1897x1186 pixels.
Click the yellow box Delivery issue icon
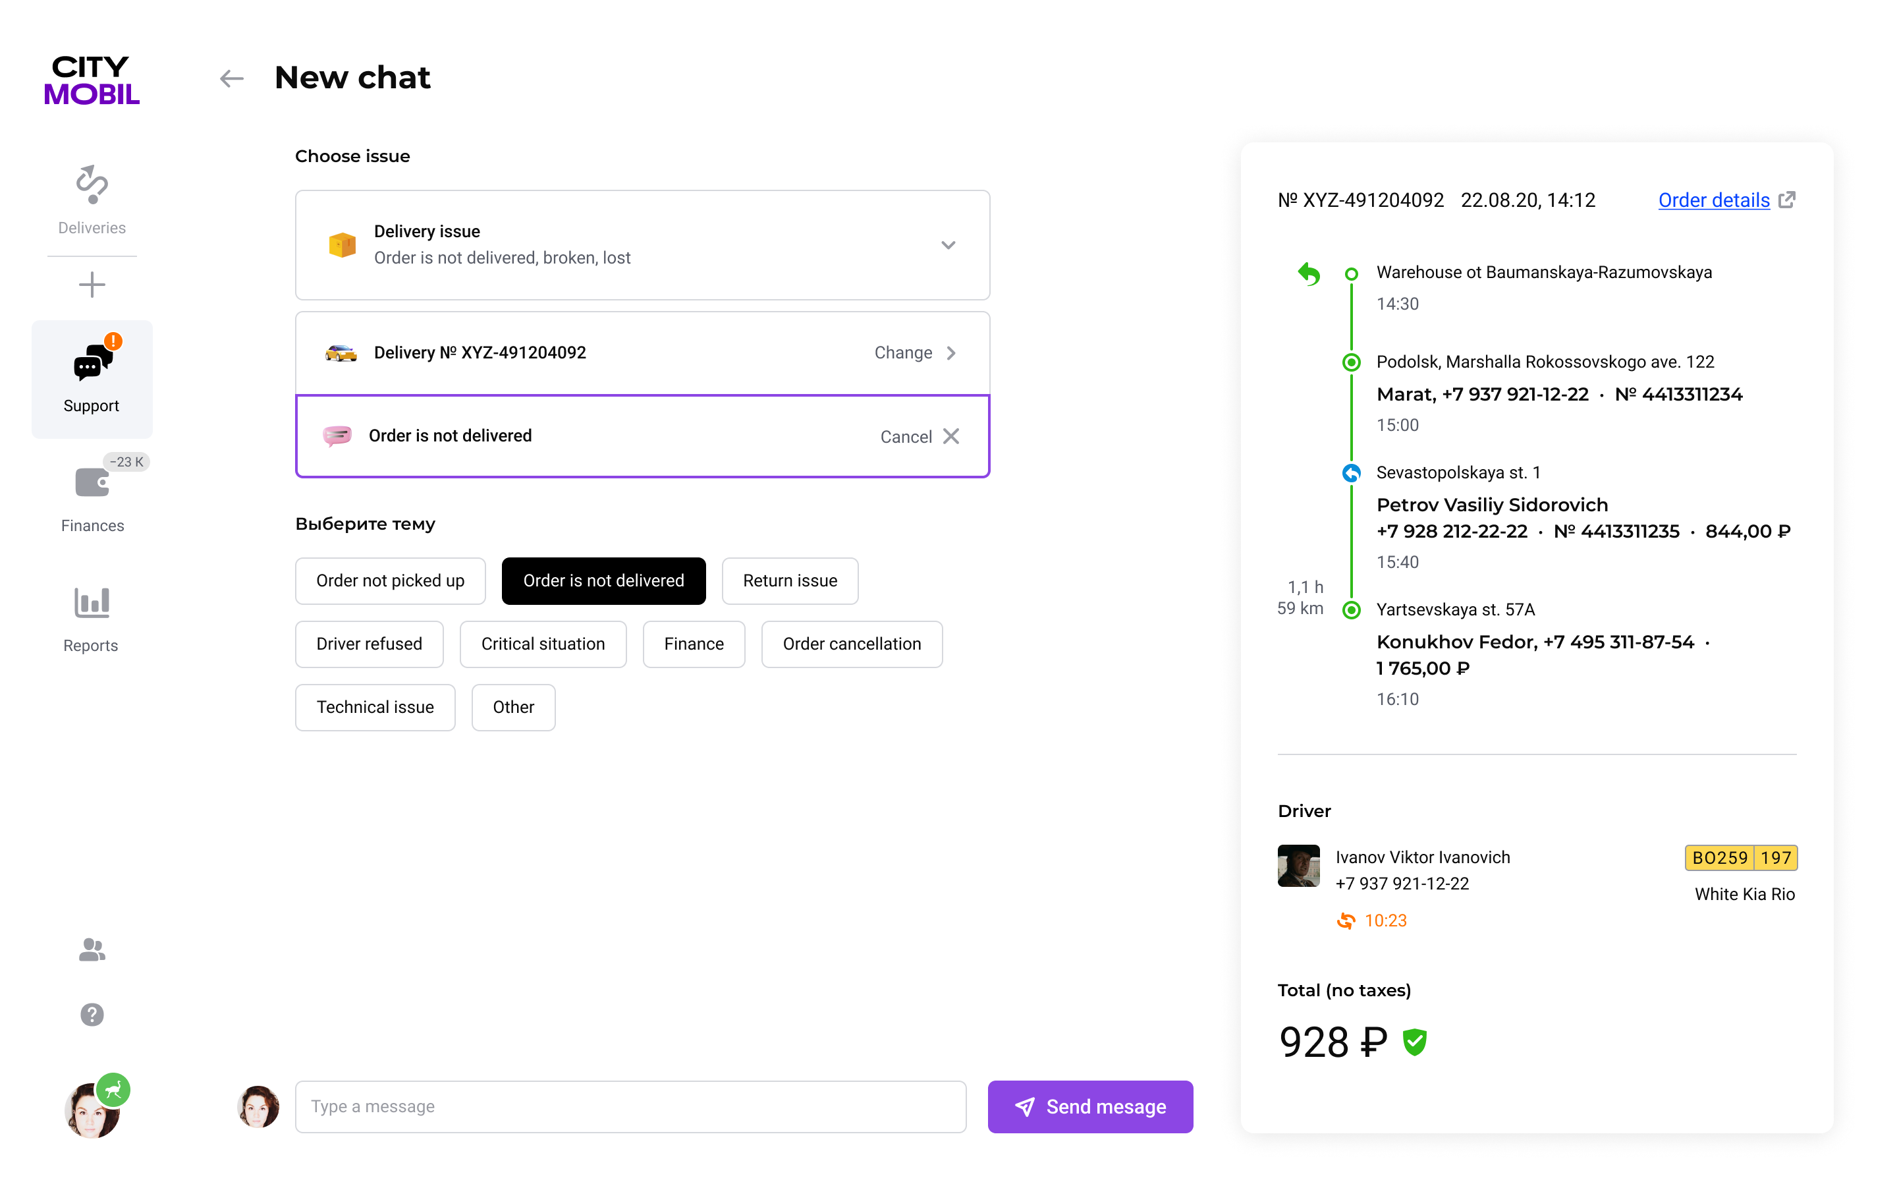coord(342,244)
